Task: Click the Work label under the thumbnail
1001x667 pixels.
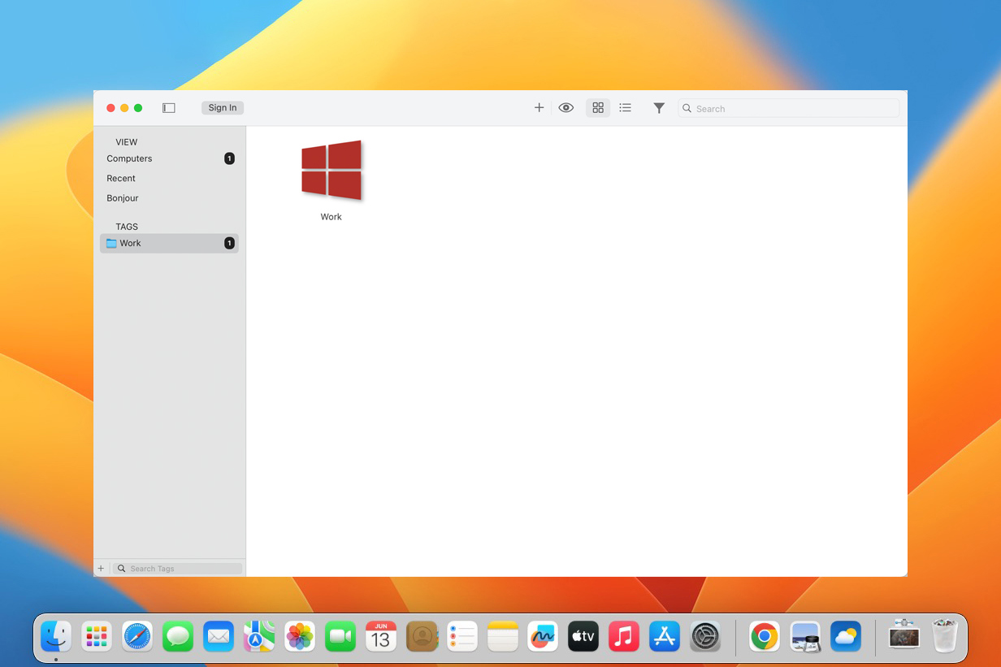Action: (331, 217)
